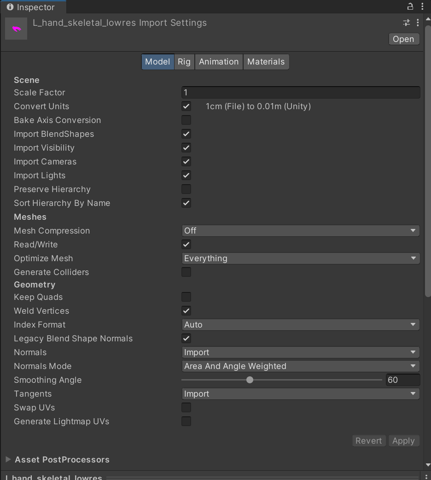Switch to the Model tab
The image size is (431, 480).
tap(157, 62)
